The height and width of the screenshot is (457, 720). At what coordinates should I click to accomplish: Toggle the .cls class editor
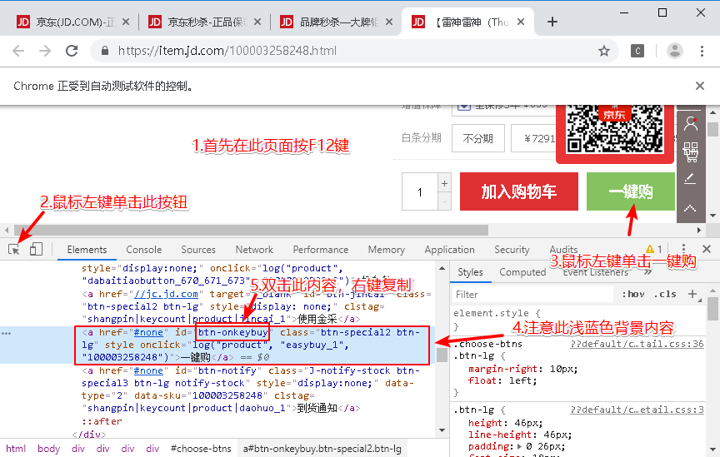click(x=665, y=294)
